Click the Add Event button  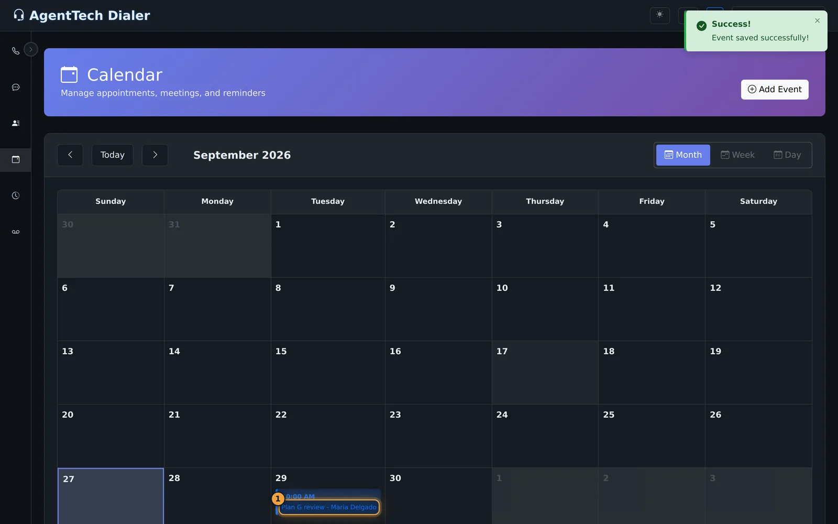coord(775,89)
